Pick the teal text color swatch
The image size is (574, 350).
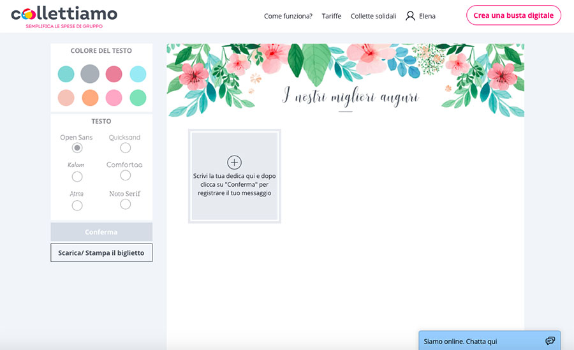(66, 74)
